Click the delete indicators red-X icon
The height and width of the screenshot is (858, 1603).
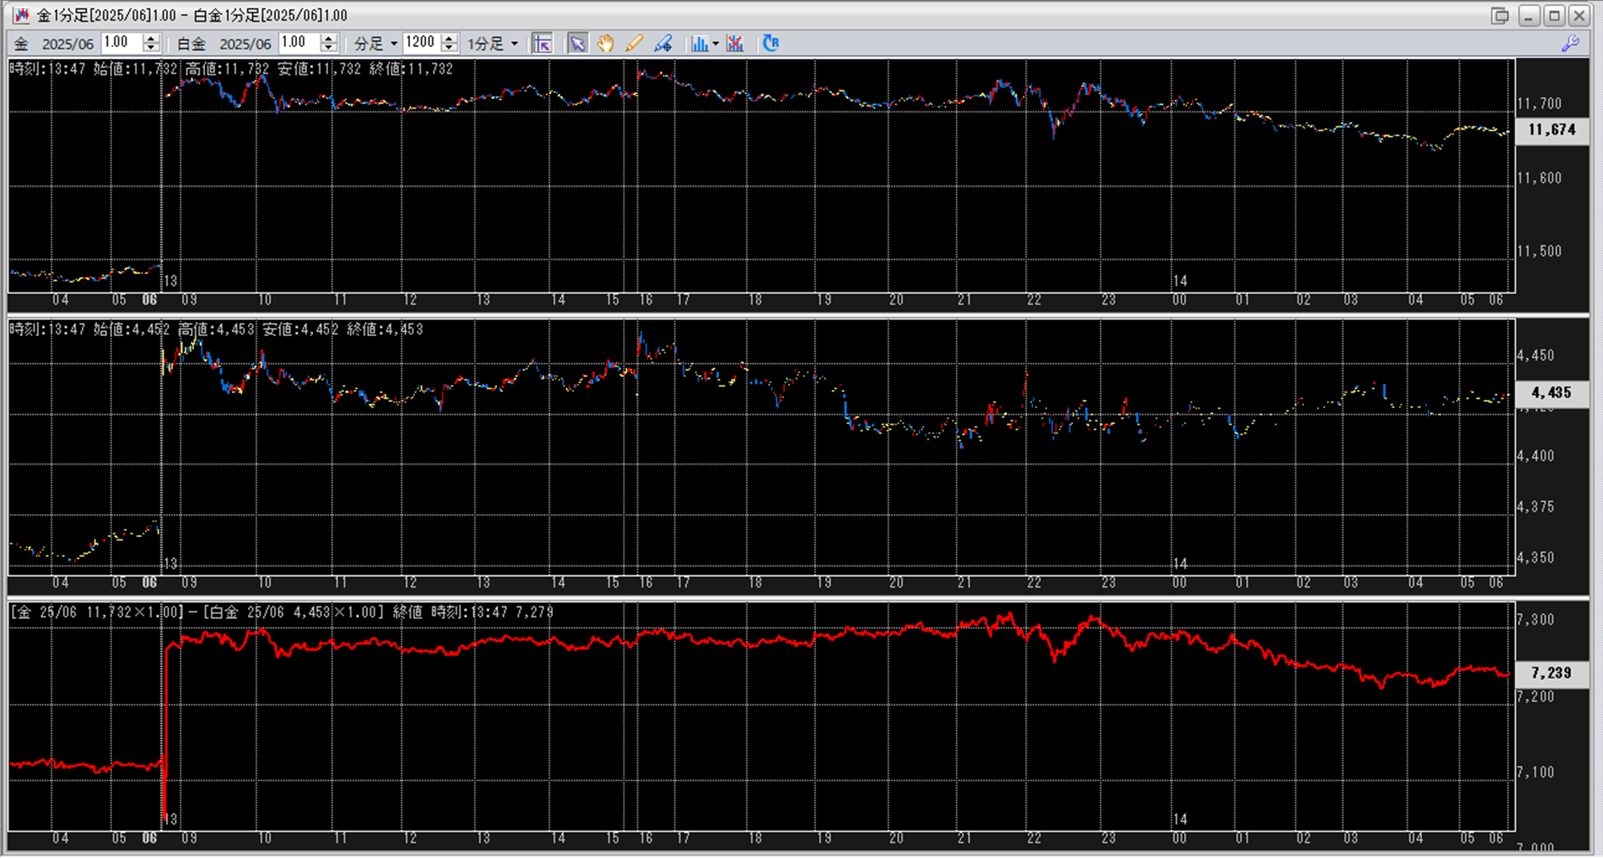[x=735, y=44]
